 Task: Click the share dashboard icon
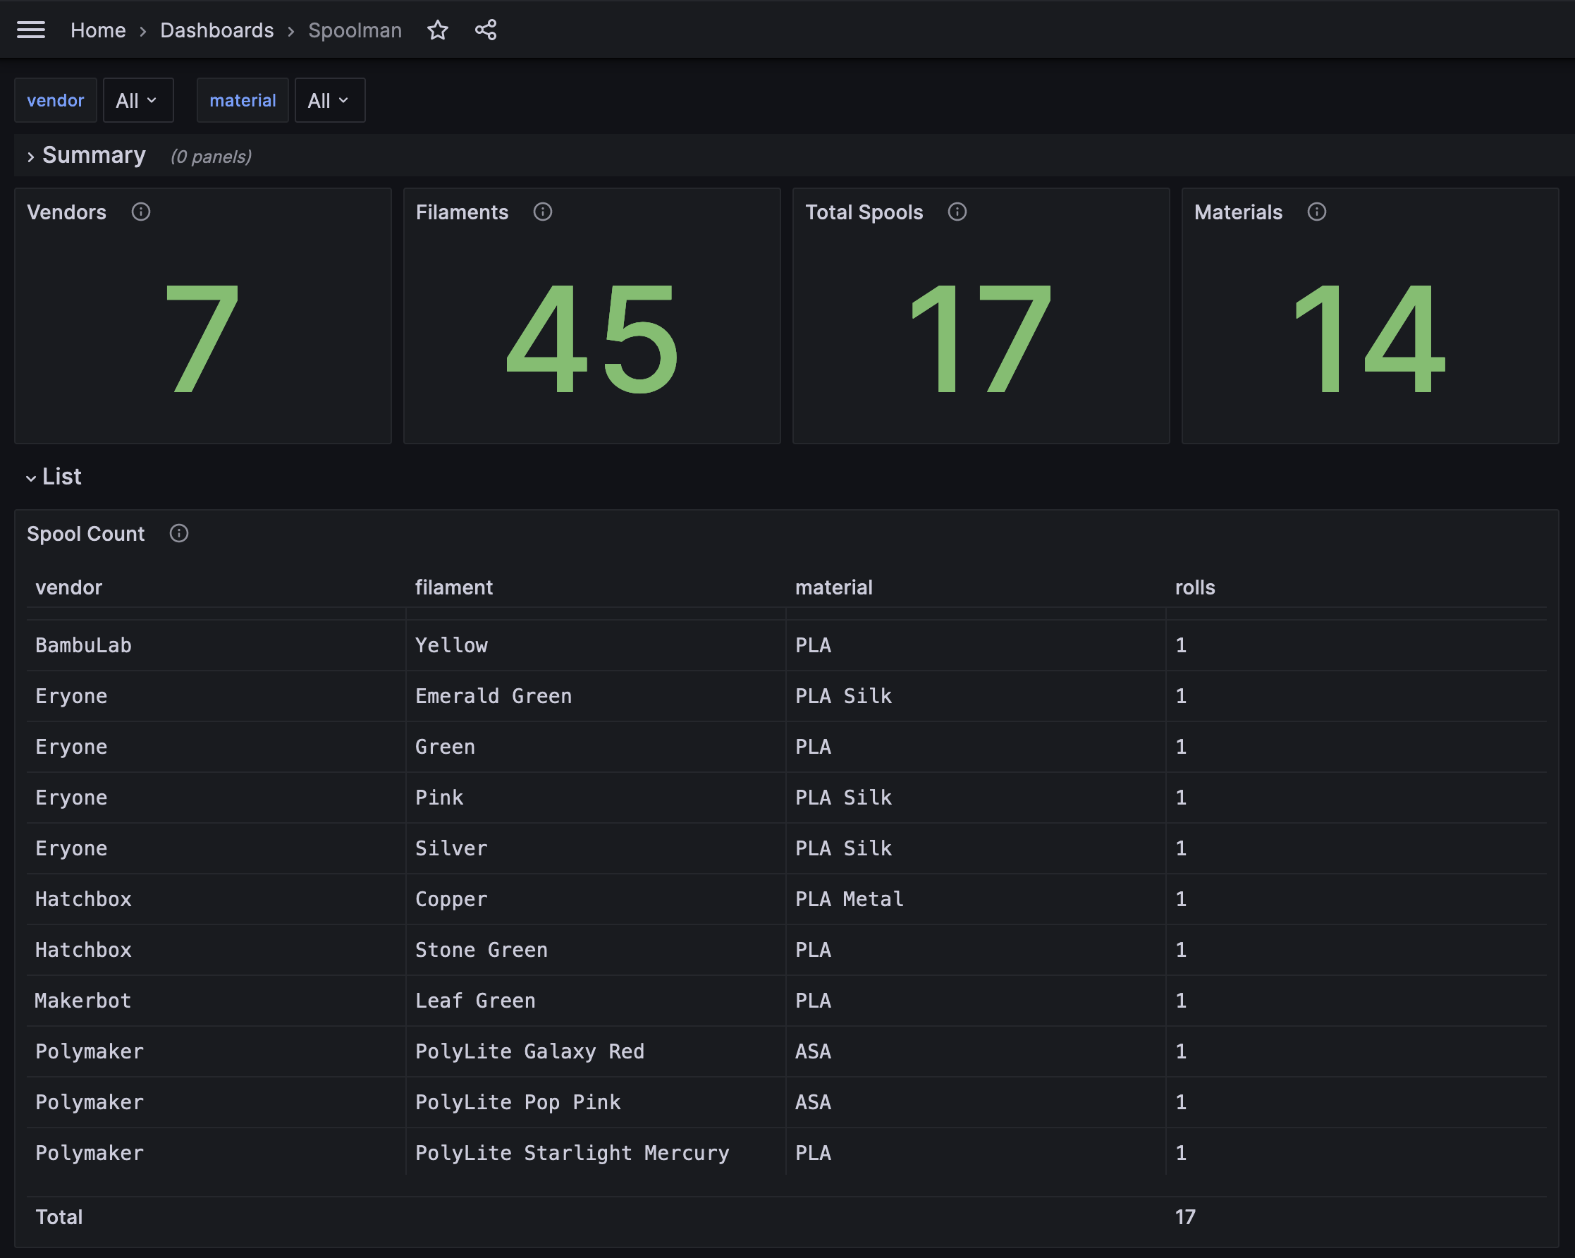click(x=486, y=30)
